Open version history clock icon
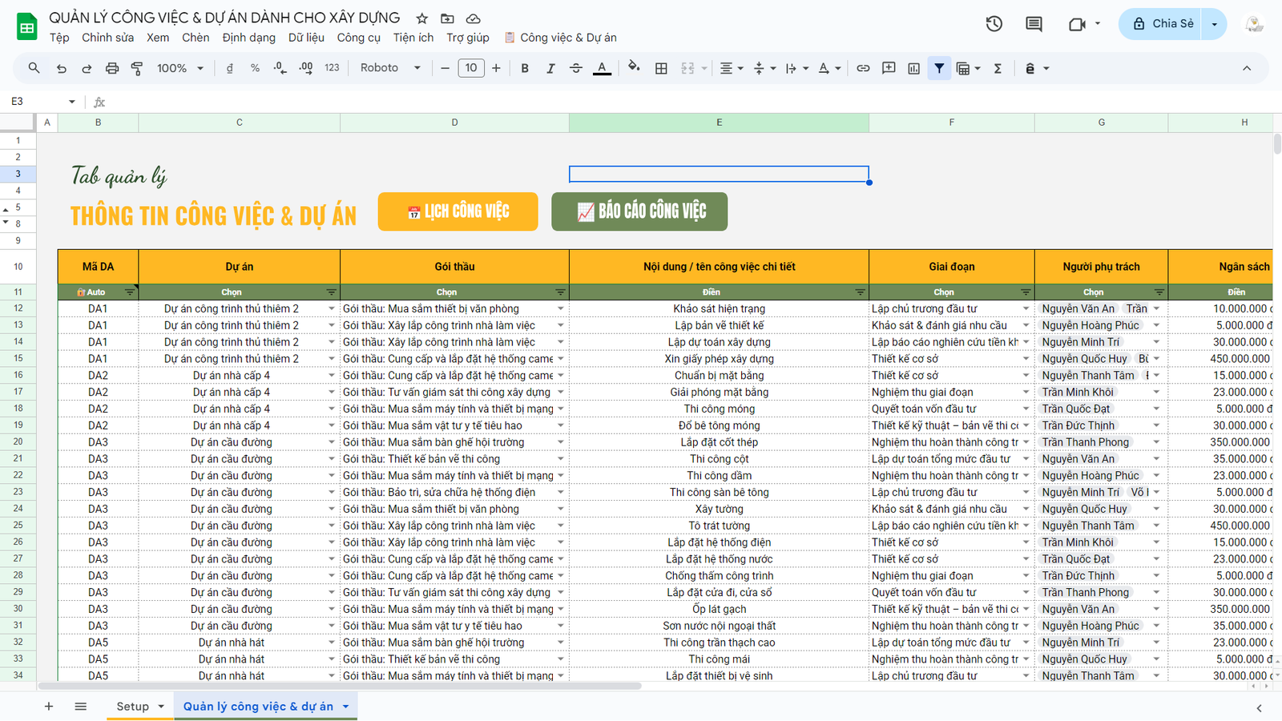This screenshot has width=1282, height=721. 994,24
